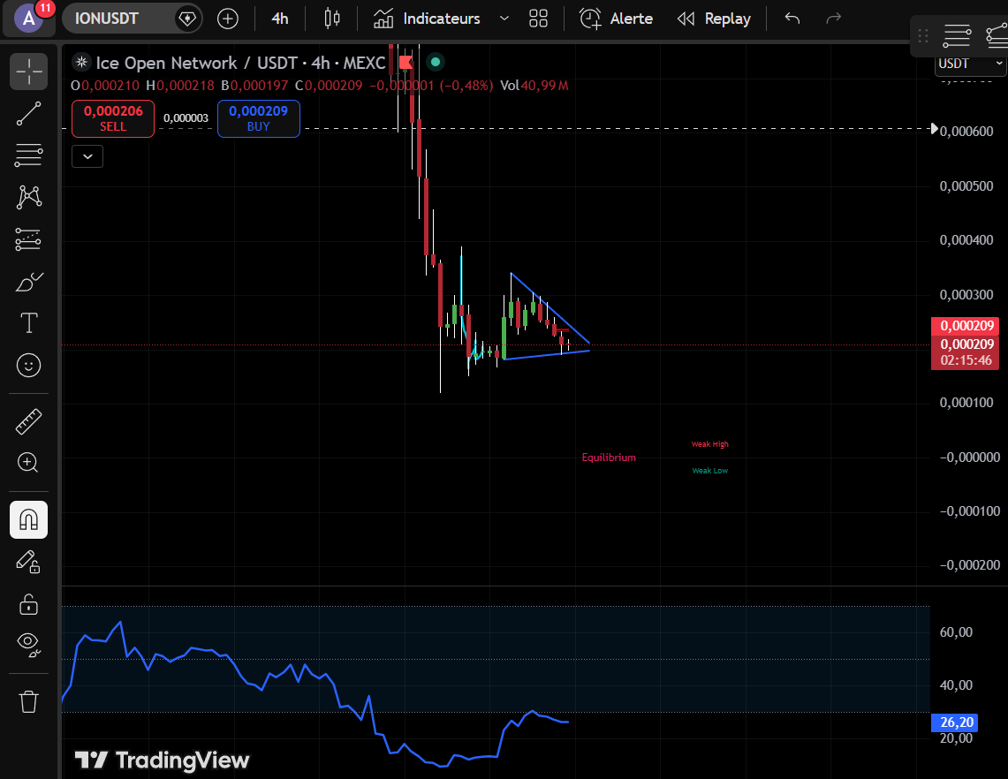Click the blue BUY button
1008x779 pixels.
258,118
